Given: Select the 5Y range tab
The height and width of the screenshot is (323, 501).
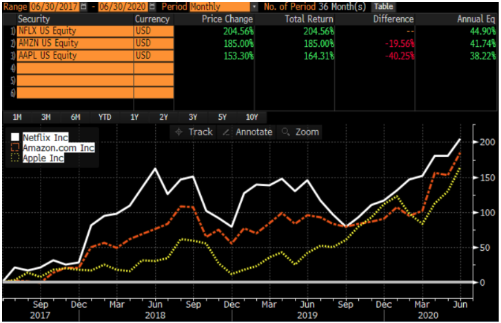Looking at the screenshot, I should [223, 117].
